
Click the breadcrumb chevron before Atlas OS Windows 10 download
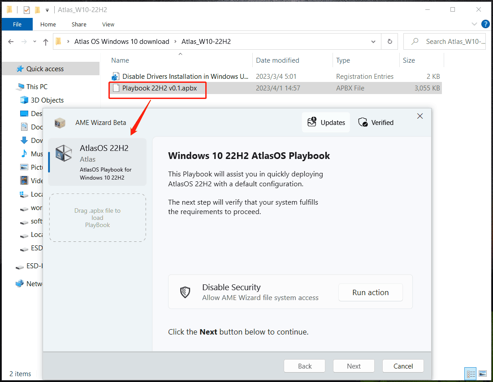68,42
